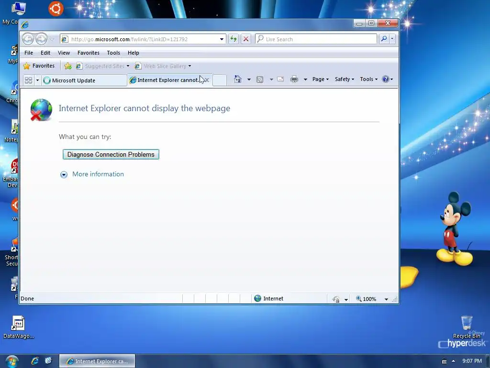Stop loading with the red X icon
The image size is (490, 368).
pos(246,39)
